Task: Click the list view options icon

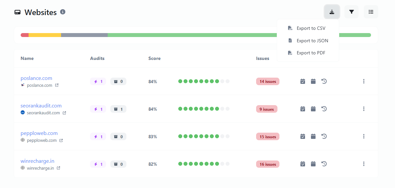Action: pyautogui.click(x=371, y=12)
